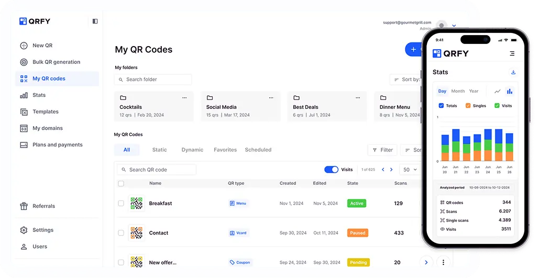Viewport: 539px width, 278px height.
Task: Click the Search QR code field
Action: 156,170
